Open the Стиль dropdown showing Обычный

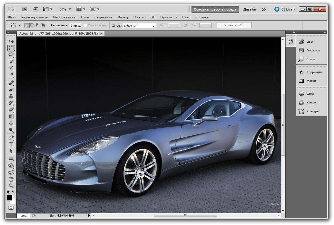[139, 26]
